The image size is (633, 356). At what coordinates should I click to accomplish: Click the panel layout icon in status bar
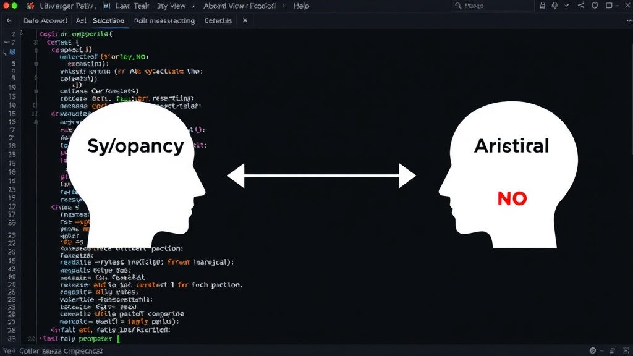[x=626, y=351]
